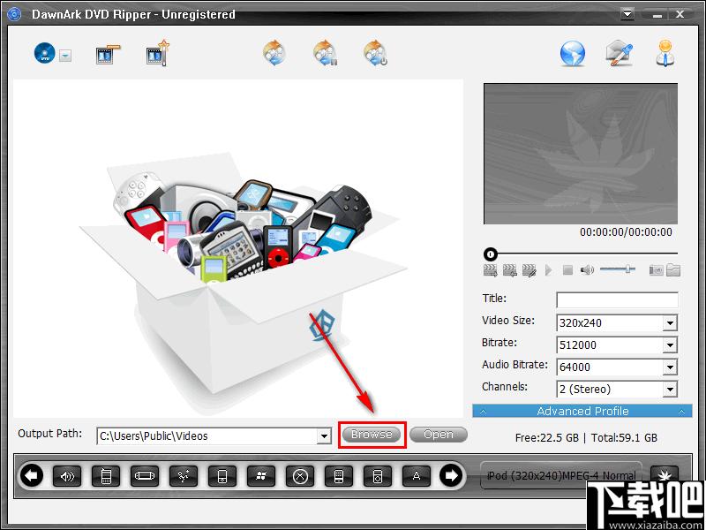The image size is (706, 530).
Task: Click the Browse button
Action: (372, 435)
